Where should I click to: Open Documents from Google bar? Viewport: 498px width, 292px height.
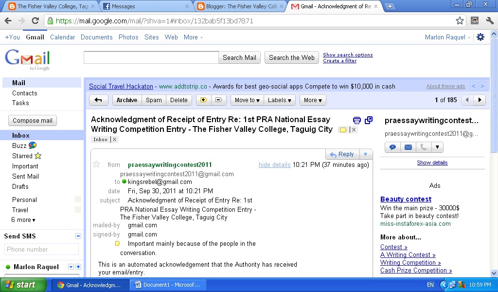[97, 37]
